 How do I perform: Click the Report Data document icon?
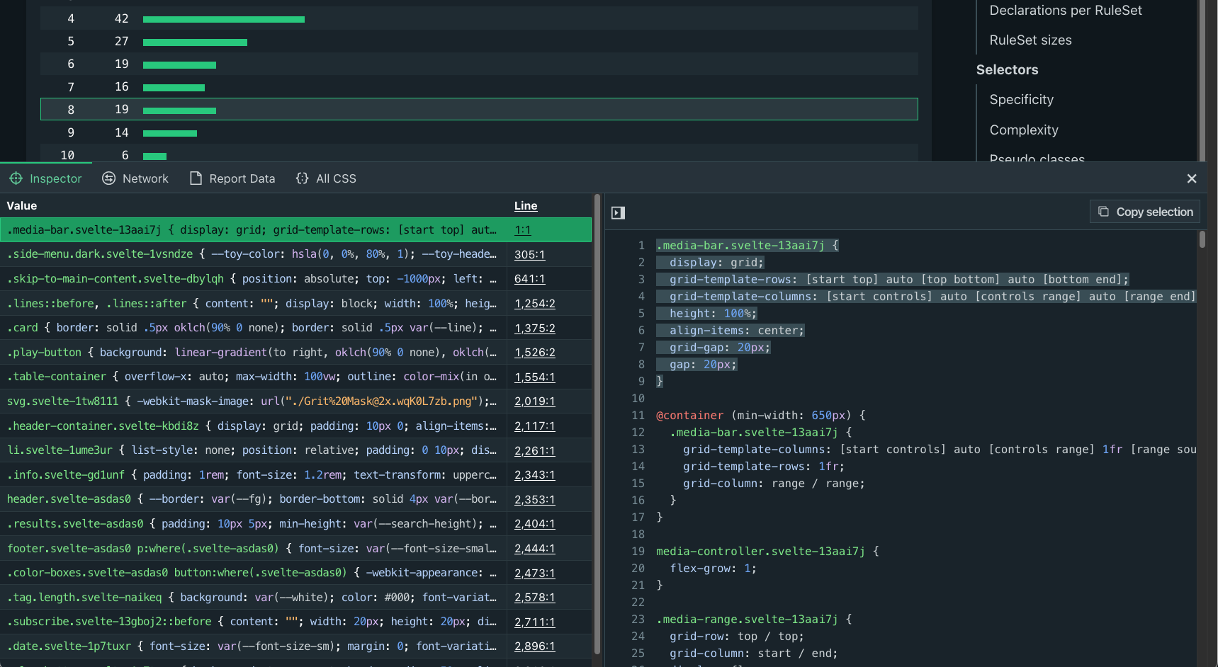pos(196,178)
